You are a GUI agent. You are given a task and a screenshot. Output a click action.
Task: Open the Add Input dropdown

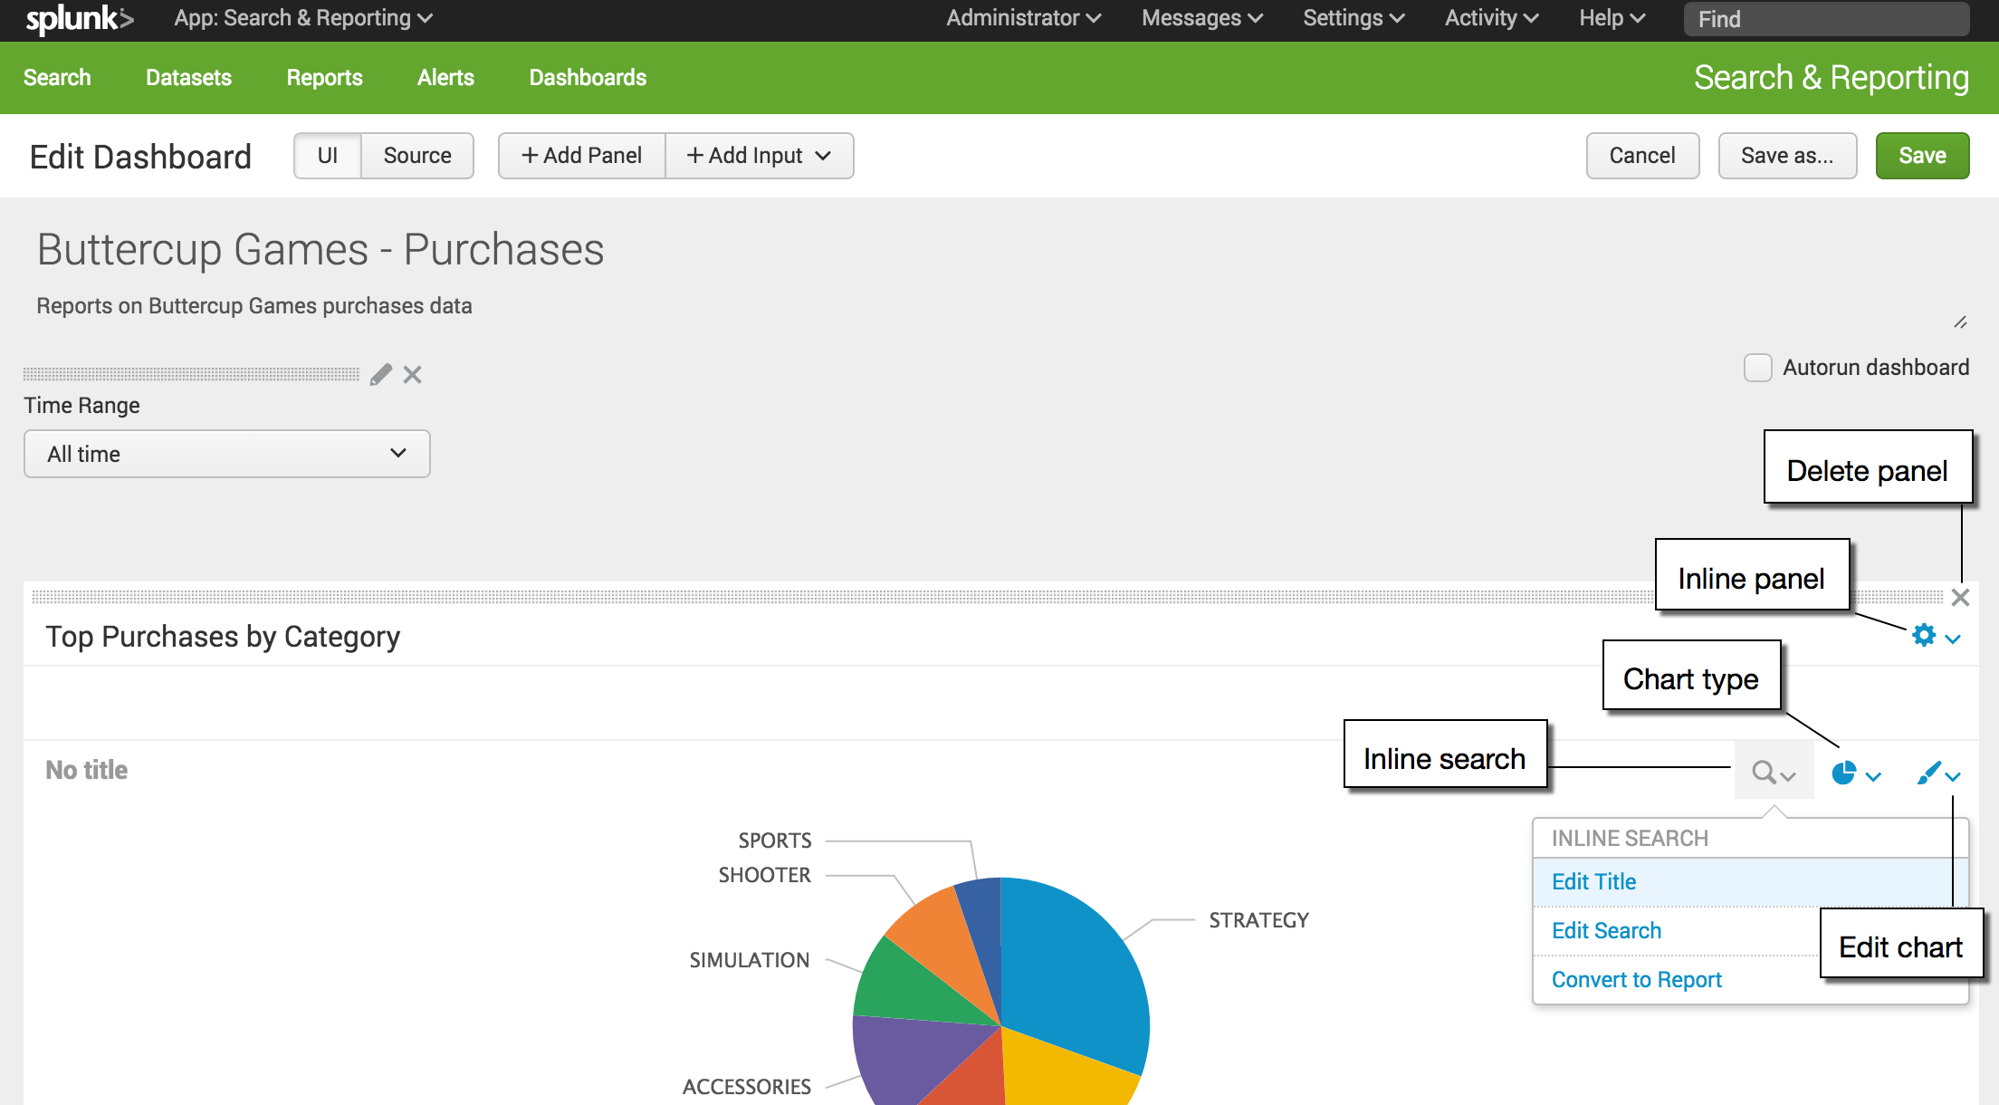pyautogui.click(x=759, y=156)
